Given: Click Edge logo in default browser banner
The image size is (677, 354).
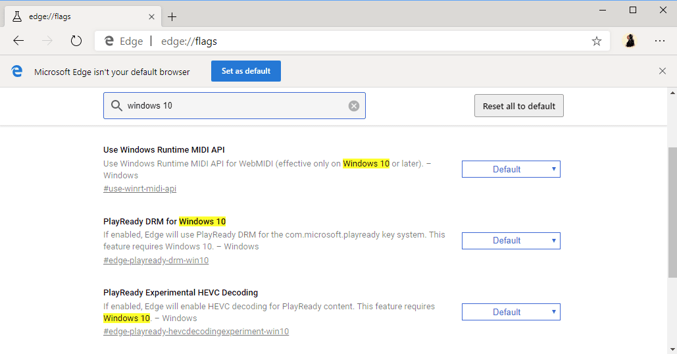Looking at the screenshot, I should (17, 71).
